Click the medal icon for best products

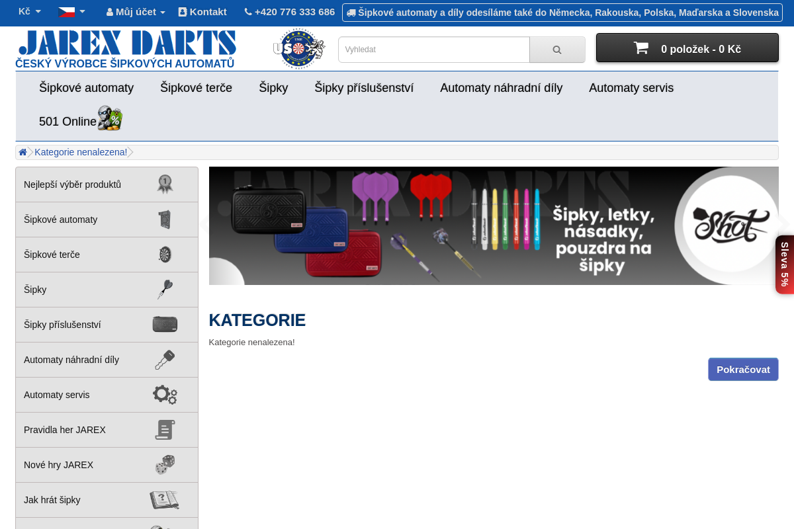tap(165, 184)
